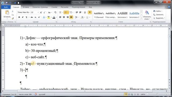Apply yellow text highlight color
The height and width of the screenshot is (97, 172).
coord(49,17)
